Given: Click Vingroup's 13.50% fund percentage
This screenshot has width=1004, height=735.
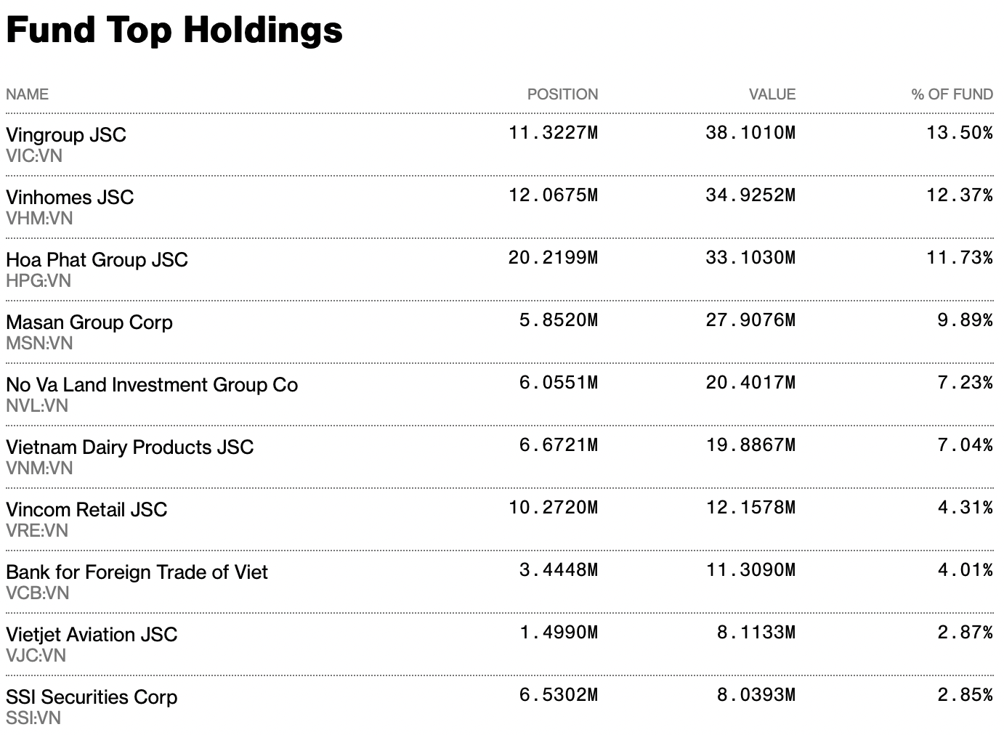Looking at the screenshot, I should tap(959, 133).
